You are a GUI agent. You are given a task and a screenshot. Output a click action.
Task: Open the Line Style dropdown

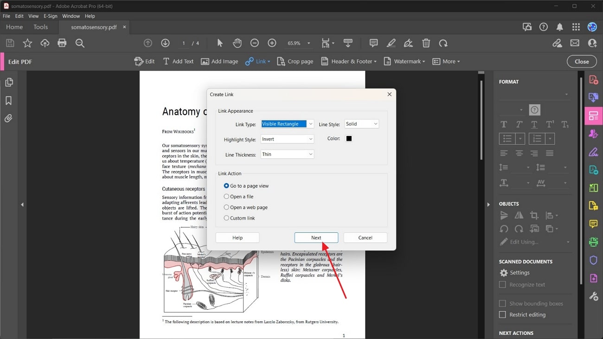click(x=362, y=124)
